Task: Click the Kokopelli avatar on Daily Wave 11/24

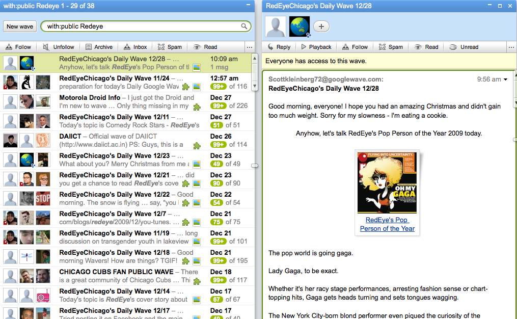Action: [x=26, y=83]
